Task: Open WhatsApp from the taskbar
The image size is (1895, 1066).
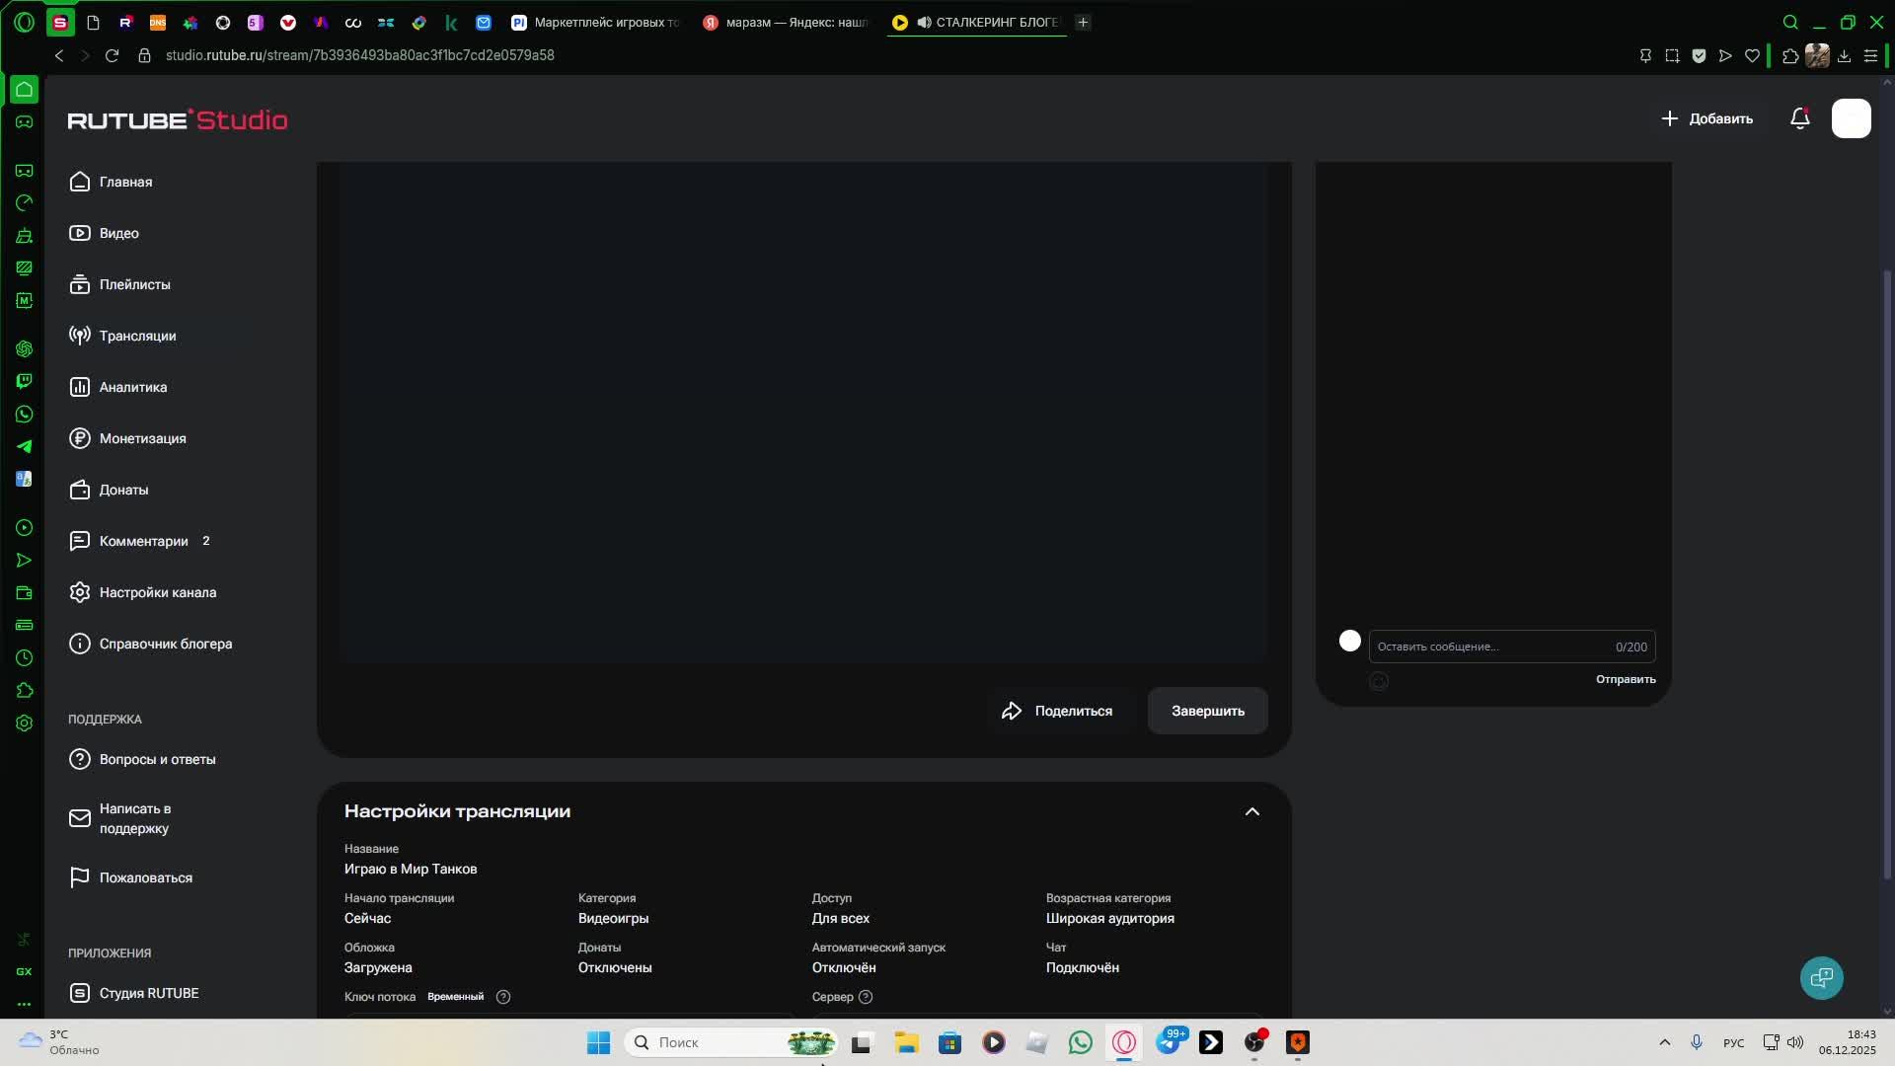Action: click(x=1081, y=1042)
